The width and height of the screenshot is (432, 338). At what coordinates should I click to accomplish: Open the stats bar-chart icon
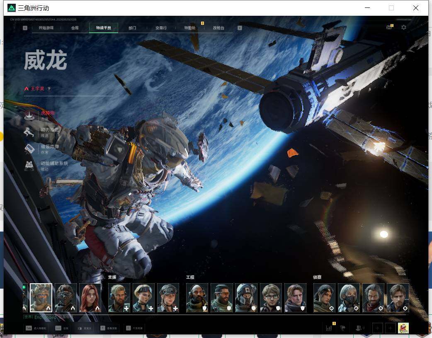click(329, 328)
